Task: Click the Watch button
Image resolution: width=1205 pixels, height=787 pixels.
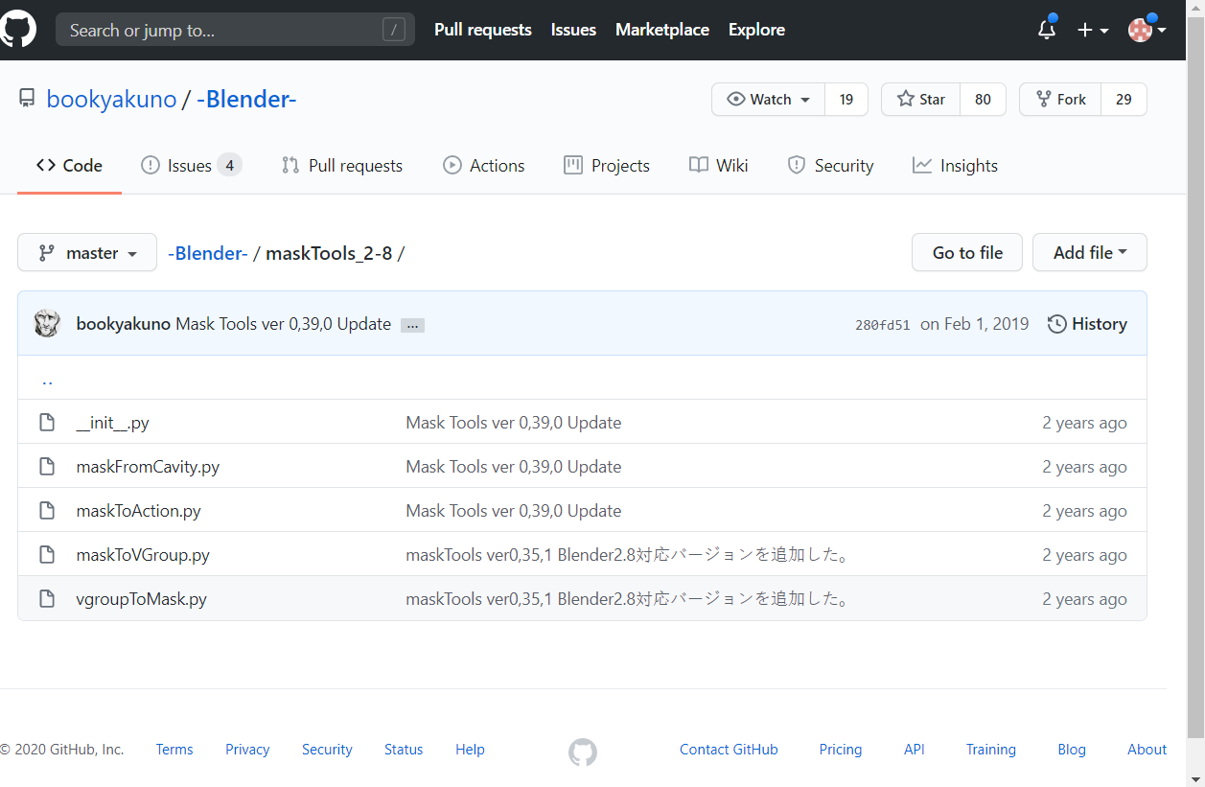Action: click(x=769, y=100)
